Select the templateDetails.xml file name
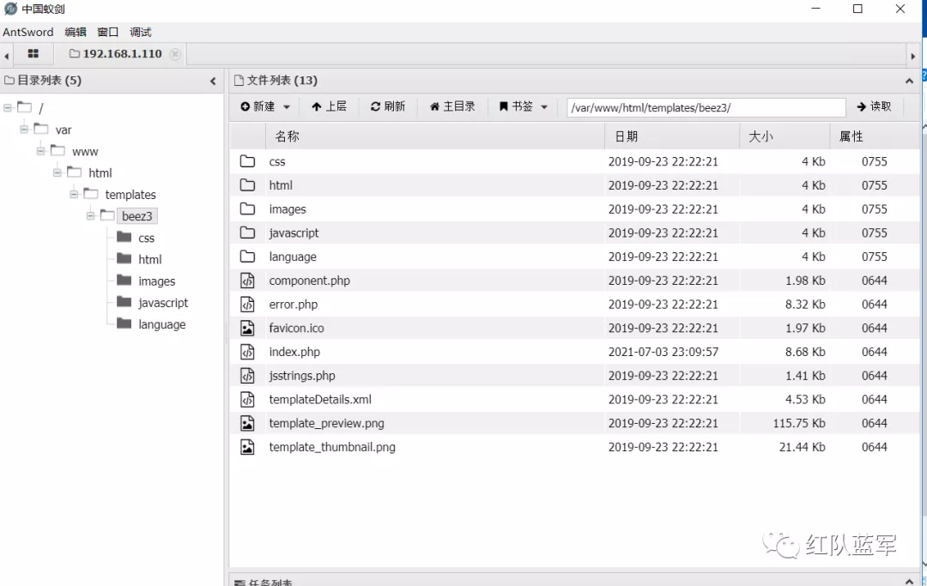927x586 pixels. [320, 399]
